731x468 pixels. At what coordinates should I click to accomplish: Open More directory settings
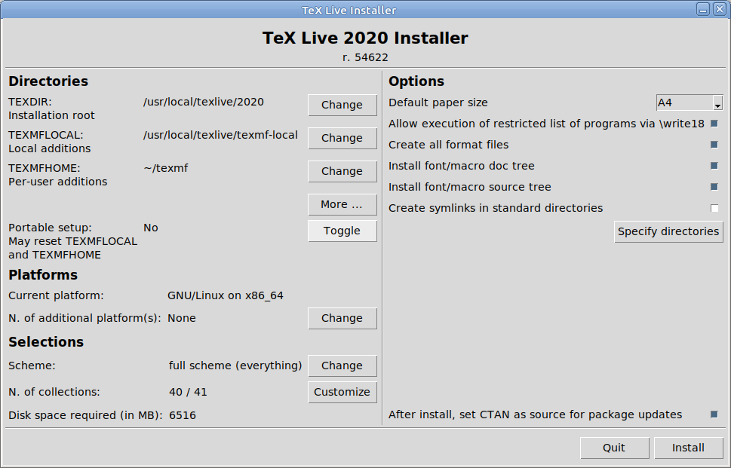point(342,204)
